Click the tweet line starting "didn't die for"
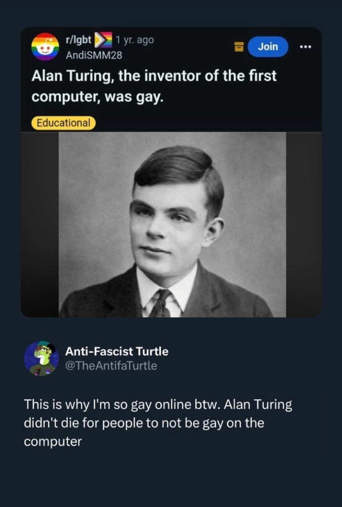 [144, 423]
